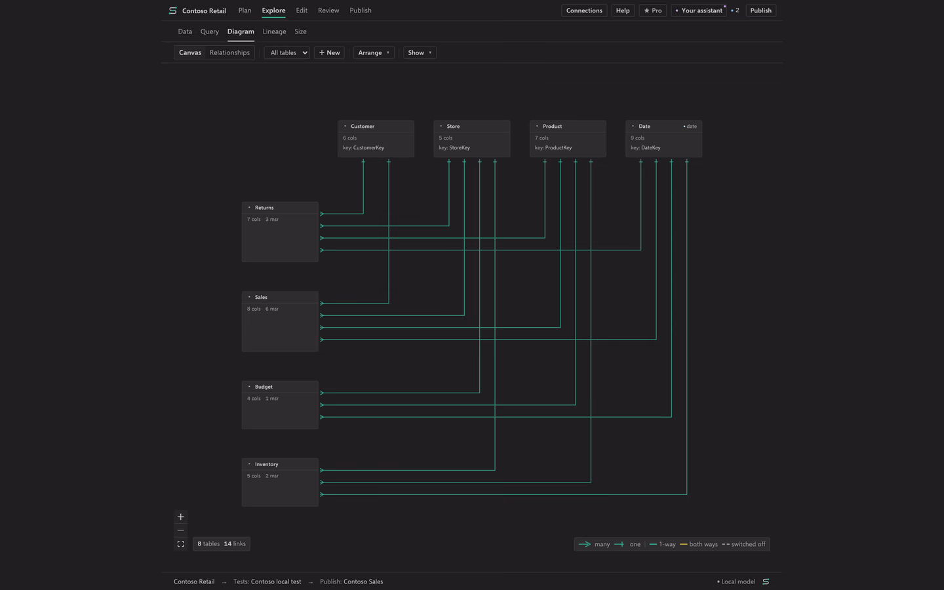Open the All tables dropdown
The height and width of the screenshot is (590, 944).
(x=286, y=52)
